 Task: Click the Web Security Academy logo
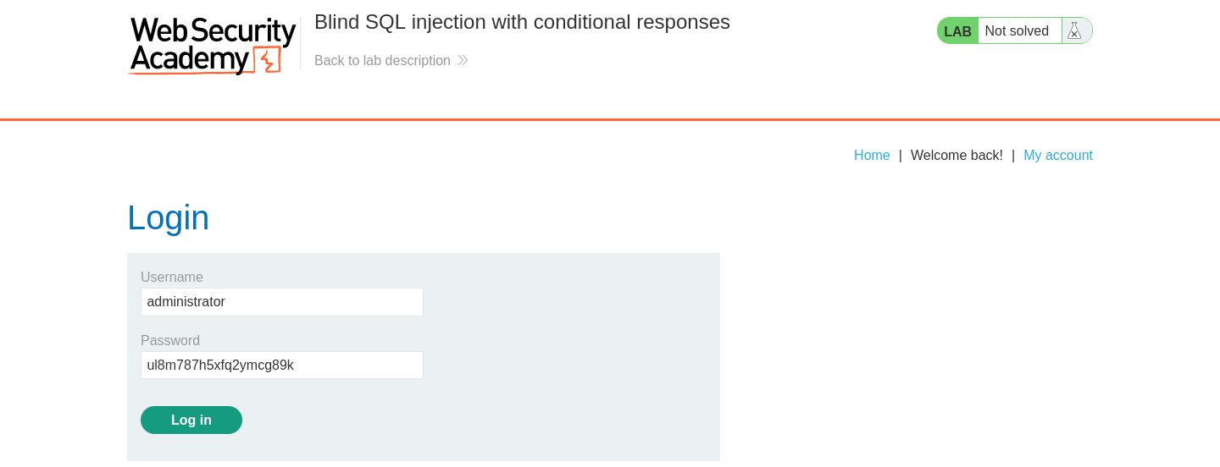pyautogui.click(x=212, y=46)
